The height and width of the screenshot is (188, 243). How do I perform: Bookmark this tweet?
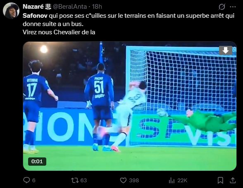pos(220,181)
